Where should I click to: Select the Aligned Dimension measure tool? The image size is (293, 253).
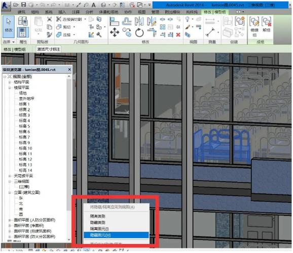tap(210, 32)
